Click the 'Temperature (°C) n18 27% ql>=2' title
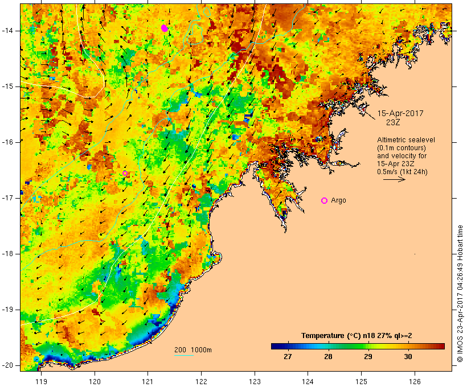Viewport: 467px width, 387px height. pos(357,336)
